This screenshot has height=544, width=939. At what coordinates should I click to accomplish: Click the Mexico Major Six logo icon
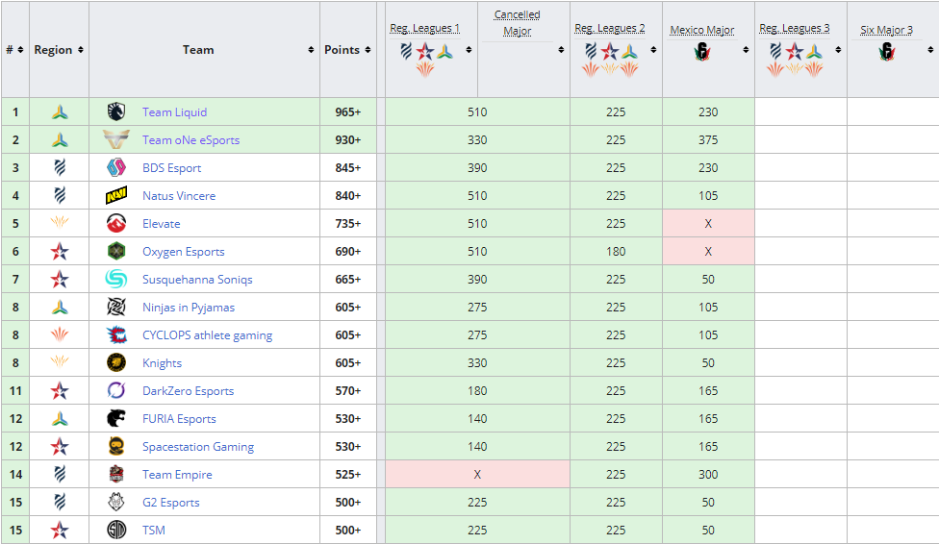tap(702, 52)
